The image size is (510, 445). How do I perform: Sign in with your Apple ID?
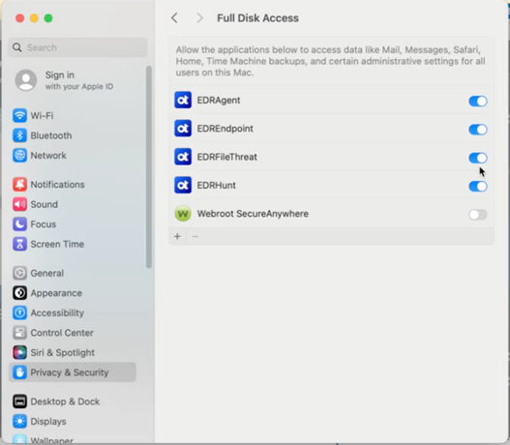(x=65, y=80)
